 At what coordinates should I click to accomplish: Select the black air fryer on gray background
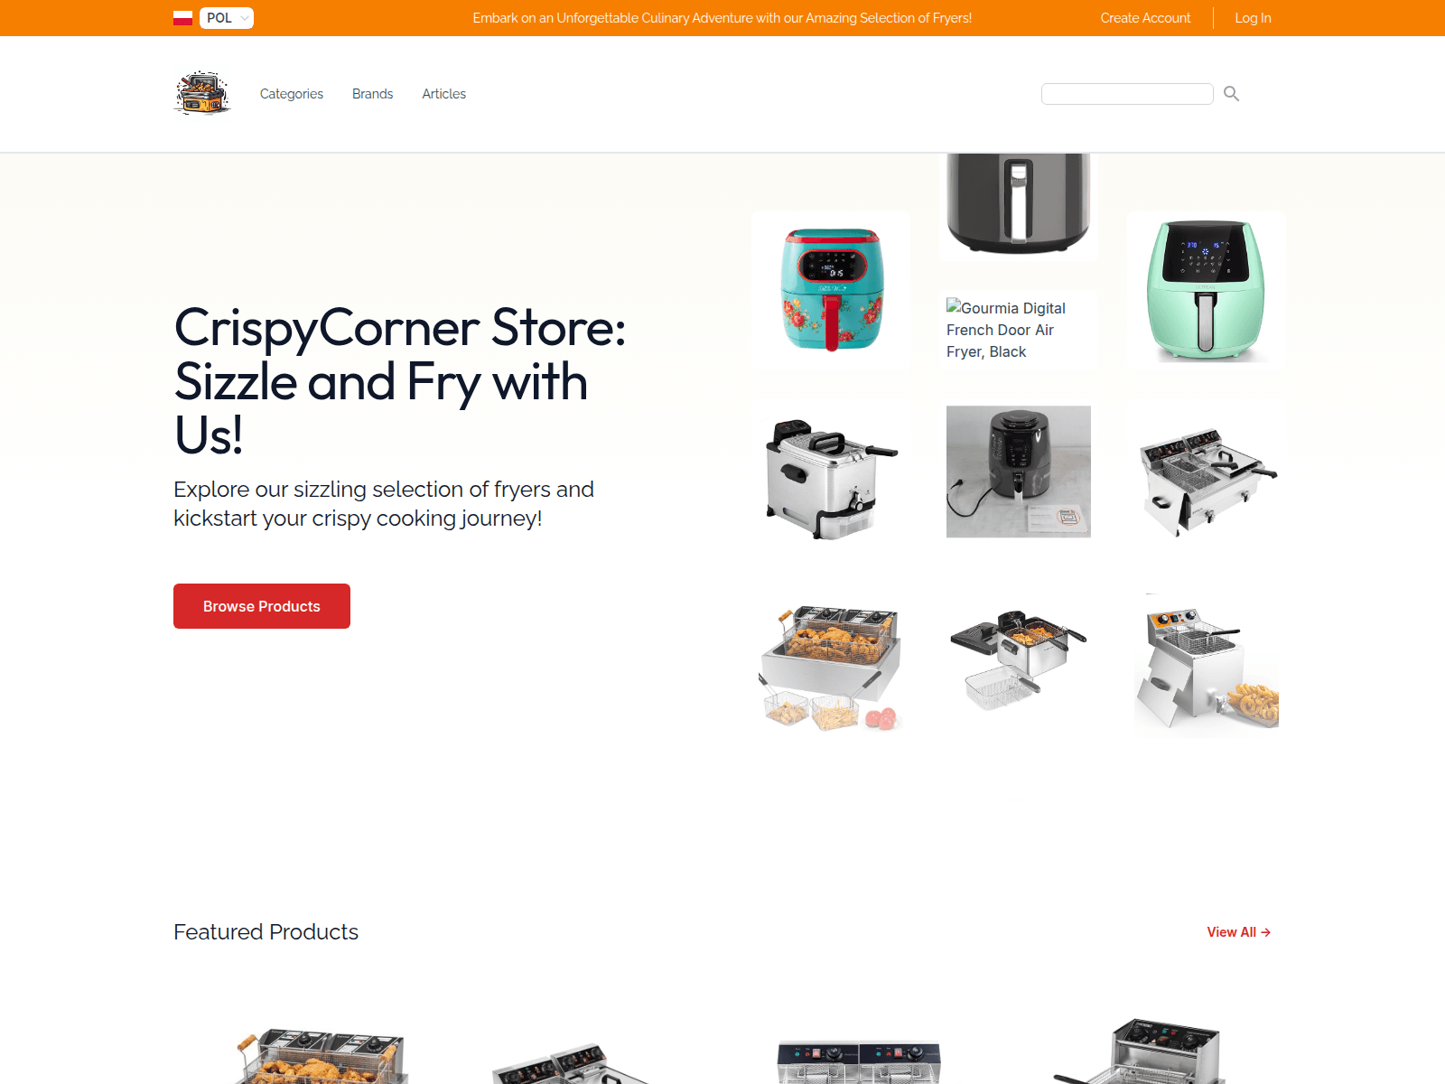point(1019,472)
